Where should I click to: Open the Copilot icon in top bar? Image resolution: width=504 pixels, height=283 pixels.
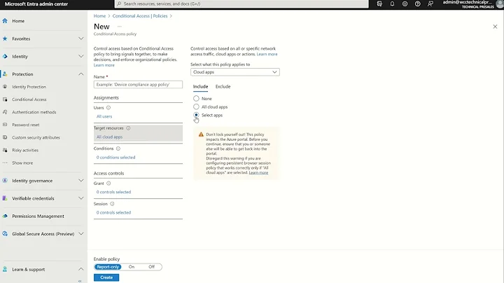379,4
